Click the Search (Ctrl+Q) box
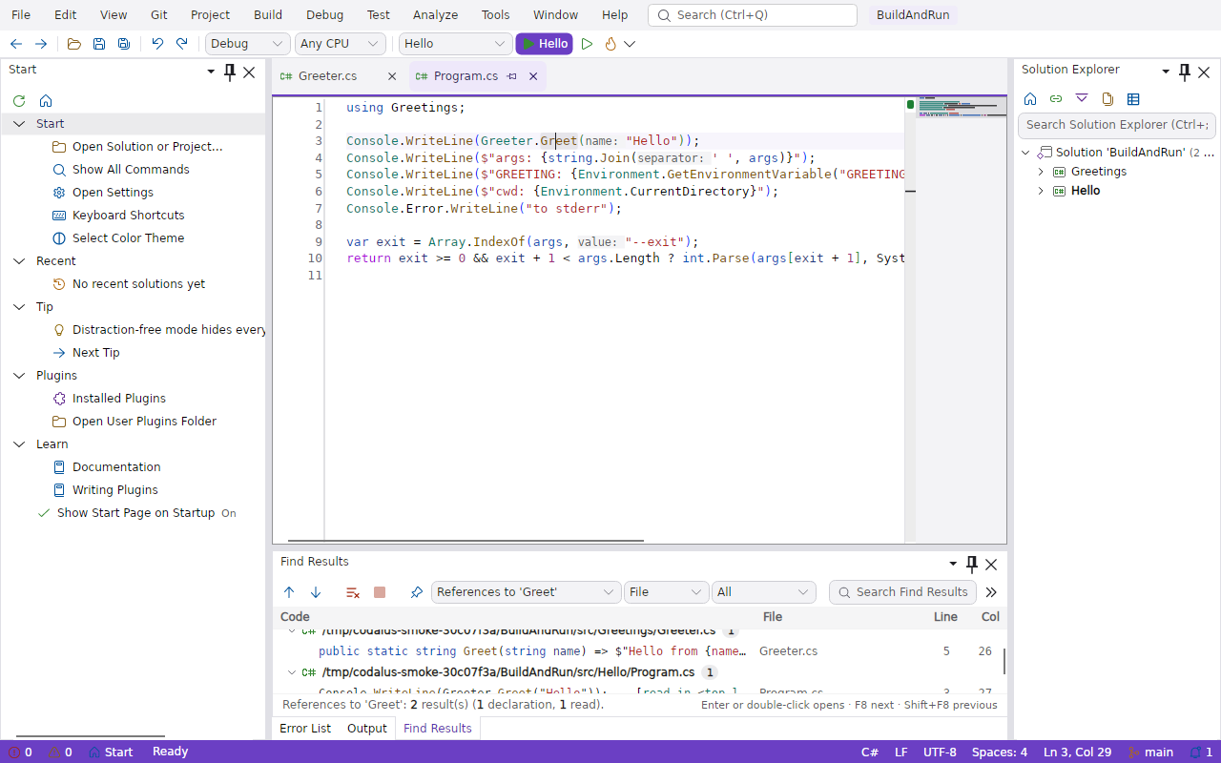 753,15
